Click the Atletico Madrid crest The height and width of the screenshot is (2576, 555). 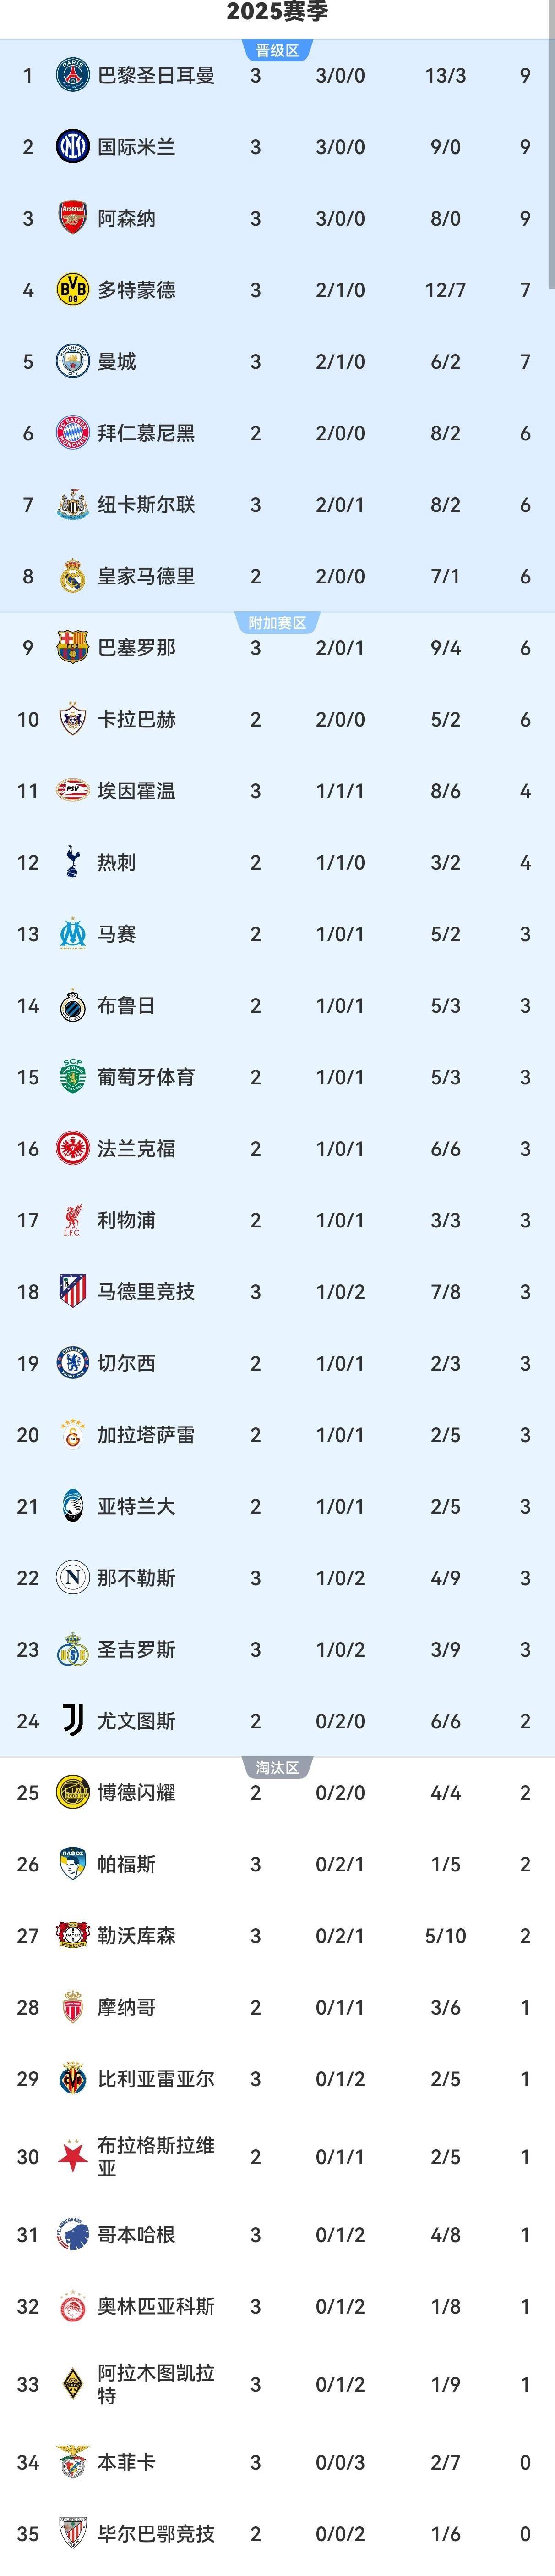pyautogui.click(x=72, y=1291)
